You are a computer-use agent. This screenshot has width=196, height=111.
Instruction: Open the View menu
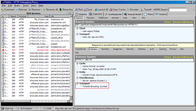coord(34,6)
